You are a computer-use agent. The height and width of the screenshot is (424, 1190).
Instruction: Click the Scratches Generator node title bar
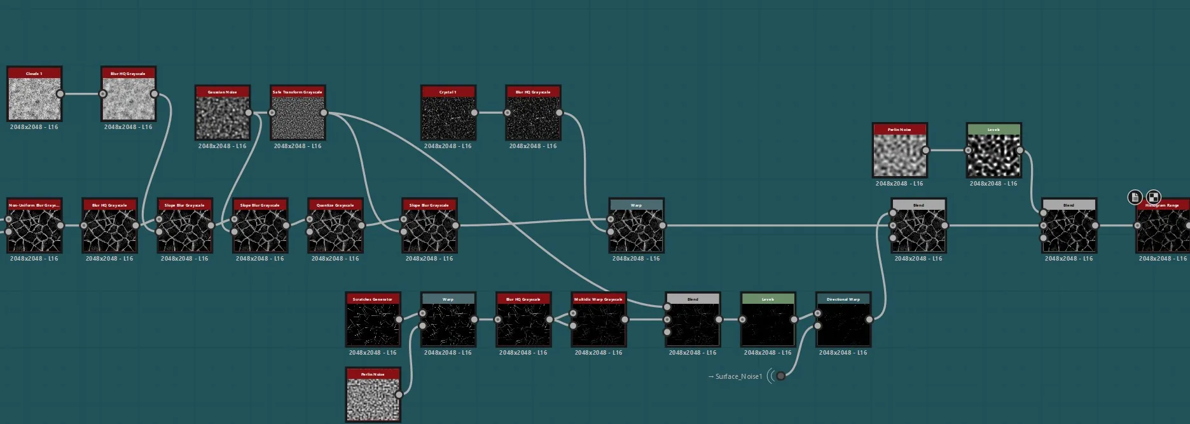point(373,299)
